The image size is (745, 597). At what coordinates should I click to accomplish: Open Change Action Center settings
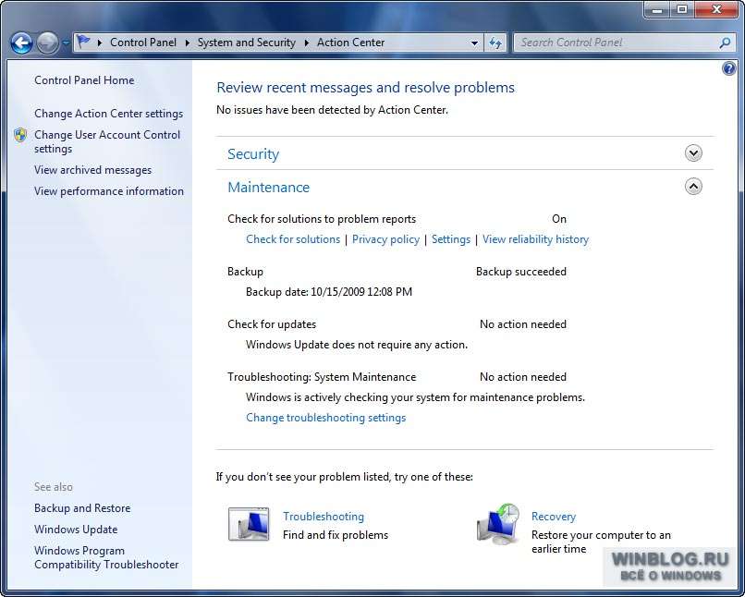point(108,114)
